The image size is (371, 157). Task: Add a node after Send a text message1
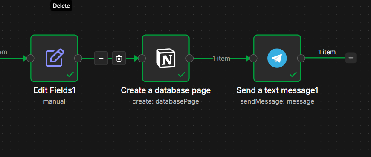click(351, 58)
